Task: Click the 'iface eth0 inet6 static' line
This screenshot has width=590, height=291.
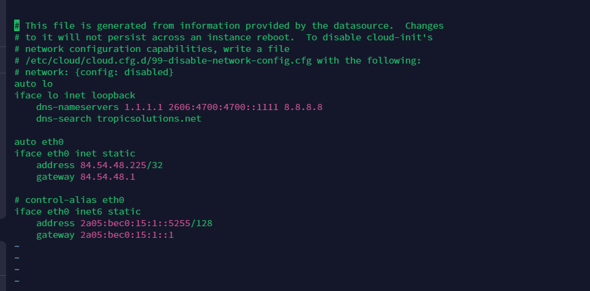Action: 77,212
